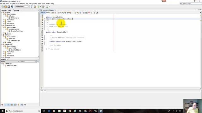This screenshot has width=202, height=113.
Task: Select the main method in Navigator
Action: (12, 66)
